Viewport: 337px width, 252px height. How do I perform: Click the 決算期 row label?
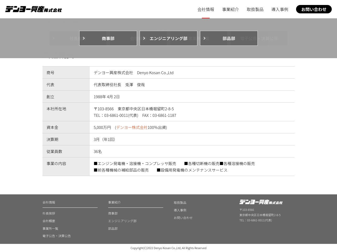click(52, 139)
